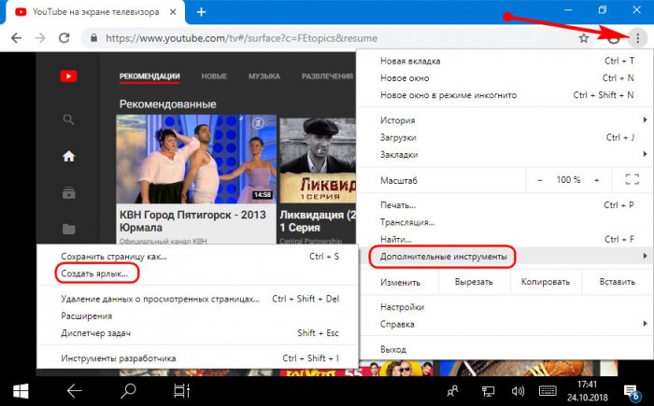Bookmark this page with the star icon
This screenshot has width=654, height=406.
pos(584,38)
